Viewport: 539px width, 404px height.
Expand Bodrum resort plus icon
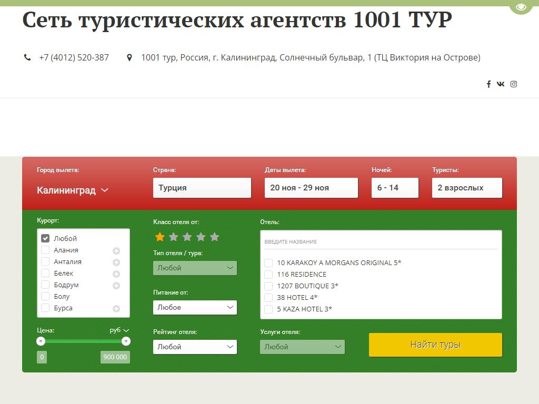pyautogui.click(x=116, y=286)
